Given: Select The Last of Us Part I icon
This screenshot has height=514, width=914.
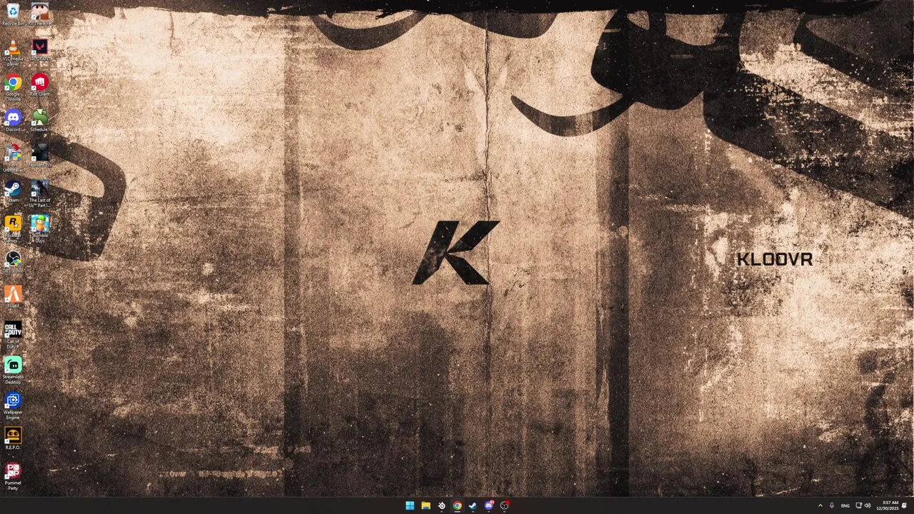Looking at the screenshot, I should [40, 194].
